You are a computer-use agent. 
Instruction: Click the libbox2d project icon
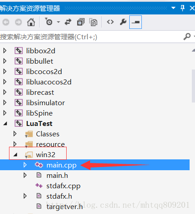click(18, 51)
